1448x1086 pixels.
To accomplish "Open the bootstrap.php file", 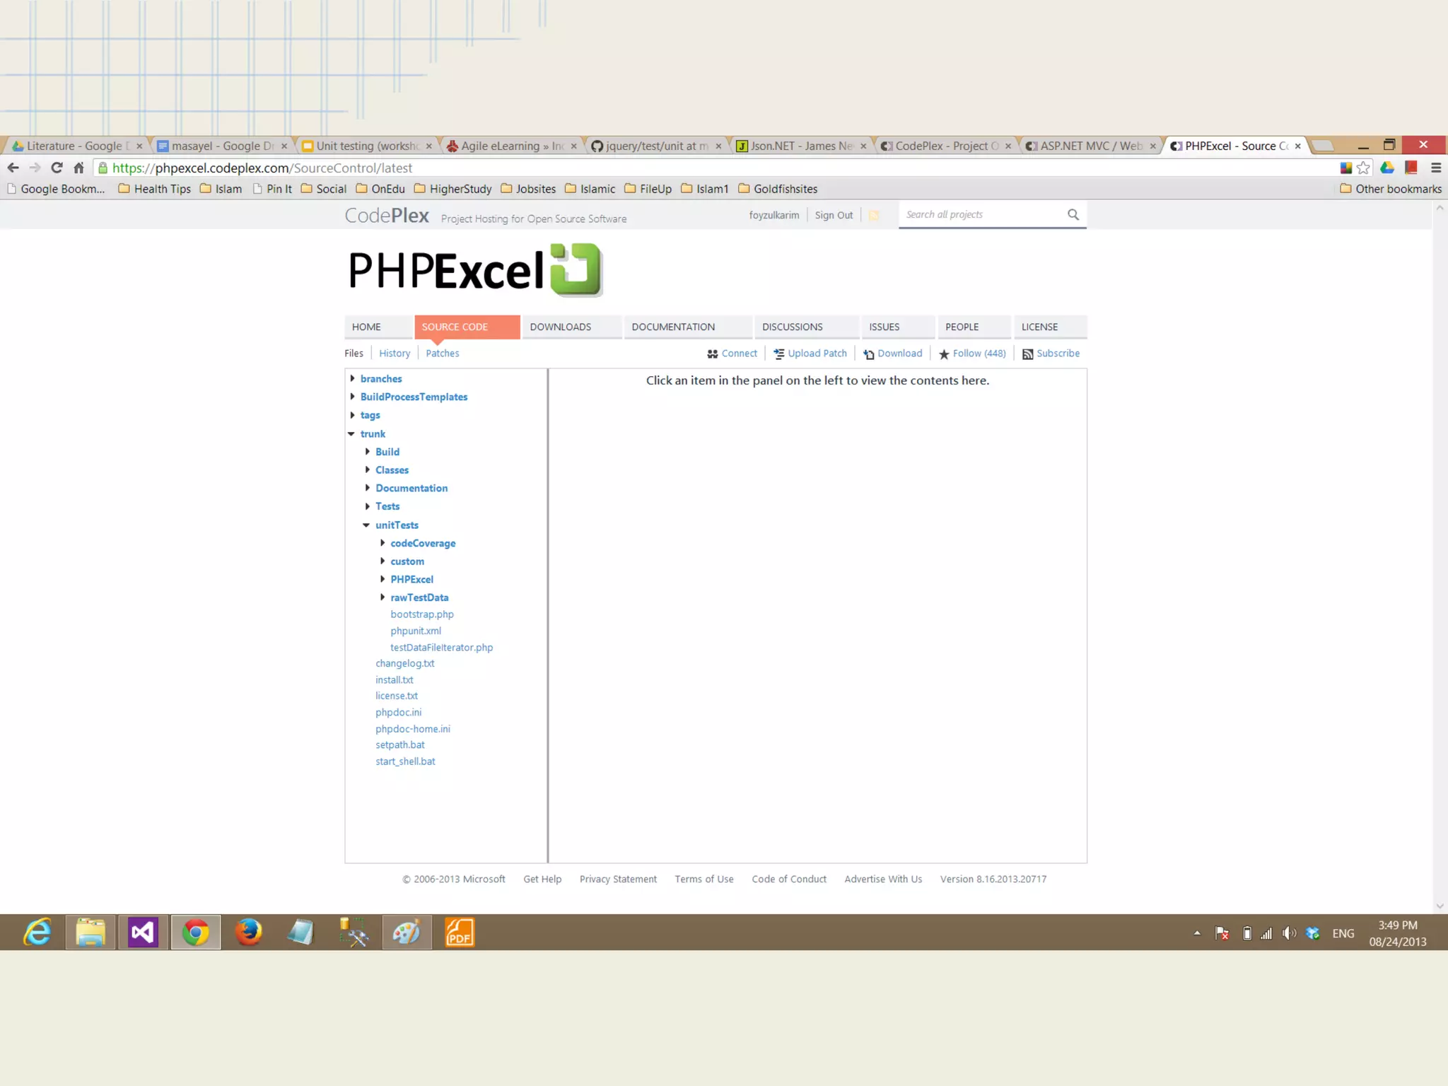I will tap(421, 614).
